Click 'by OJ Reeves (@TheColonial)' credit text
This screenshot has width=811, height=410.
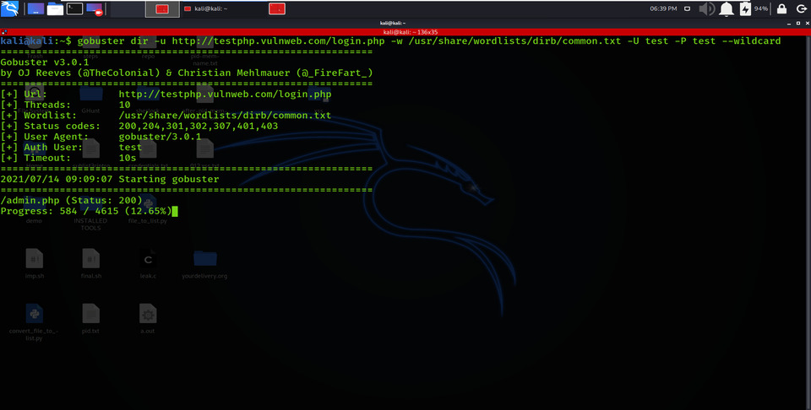point(81,73)
